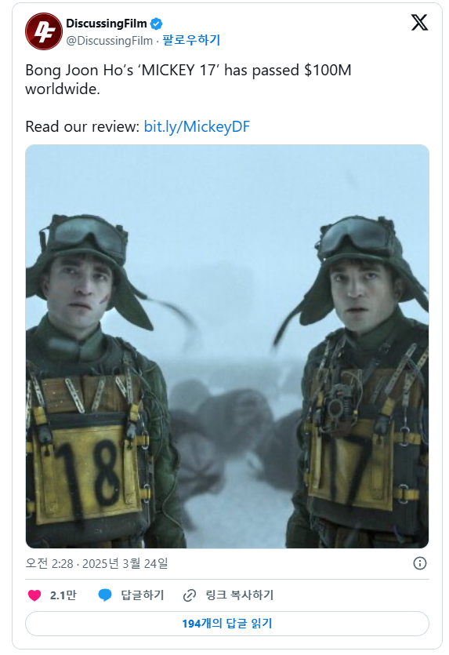
Task: Click the 2.1만 like count
Action: [63, 595]
